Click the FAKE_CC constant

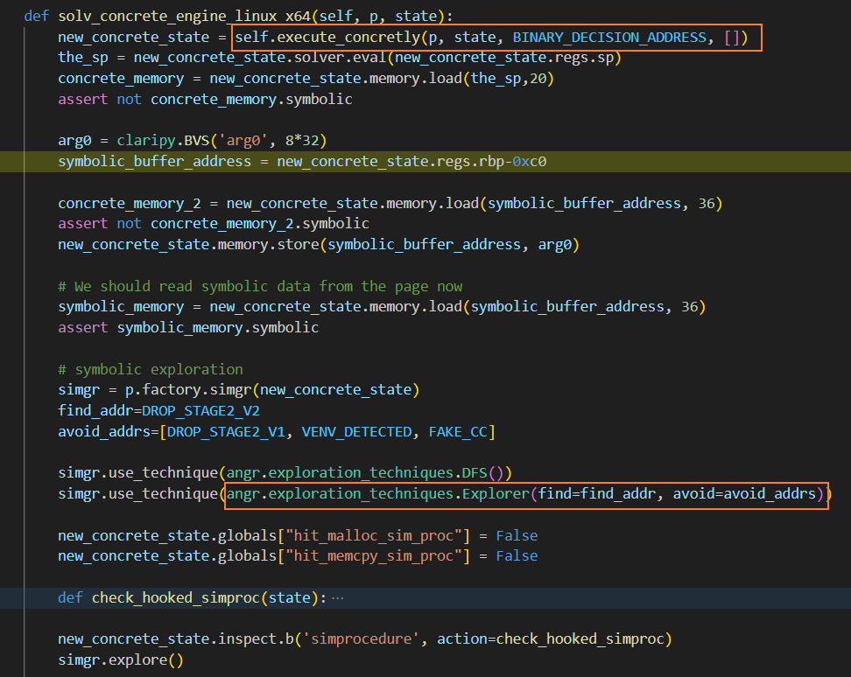coord(458,432)
